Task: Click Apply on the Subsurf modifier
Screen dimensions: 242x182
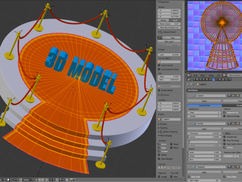Action: pyautogui.click(x=204, y=101)
